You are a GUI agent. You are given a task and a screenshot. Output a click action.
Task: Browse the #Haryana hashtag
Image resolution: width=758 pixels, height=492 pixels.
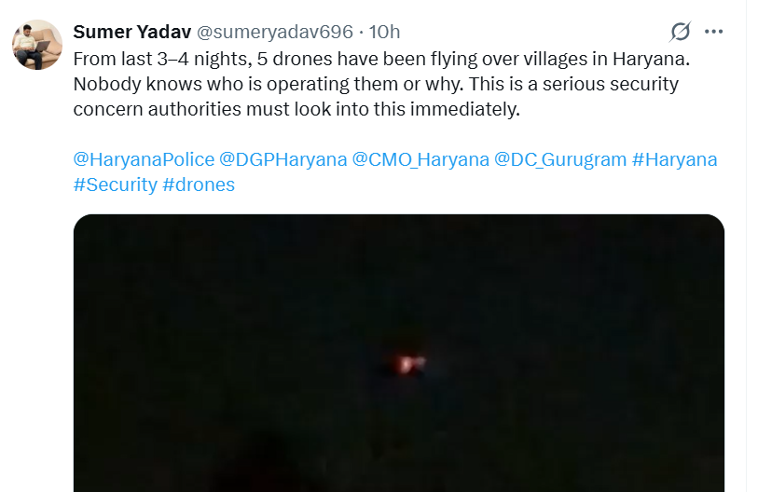[x=675, y=159]
